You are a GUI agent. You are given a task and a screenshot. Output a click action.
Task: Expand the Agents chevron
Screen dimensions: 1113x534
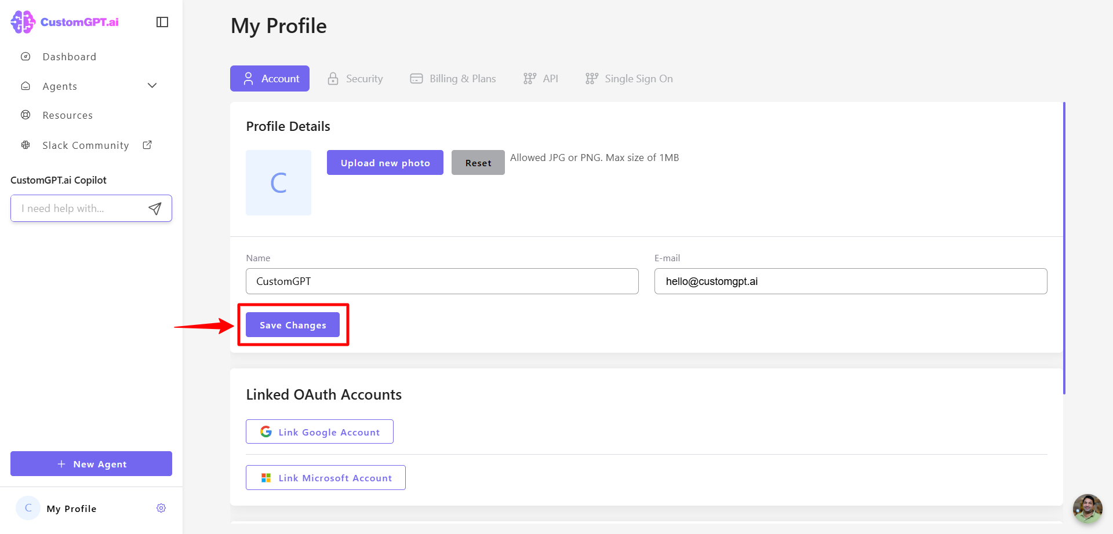(152, 86)
